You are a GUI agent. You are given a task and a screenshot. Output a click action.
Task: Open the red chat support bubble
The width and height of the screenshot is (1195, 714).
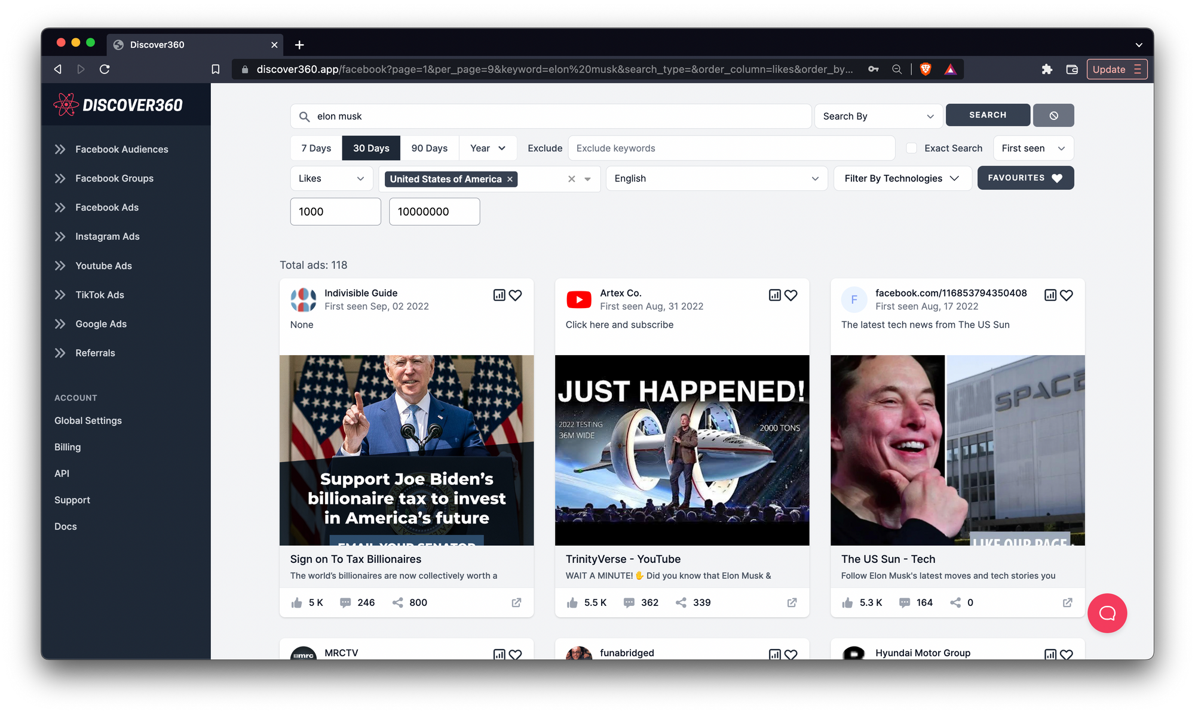click(x=1107, y=613)
